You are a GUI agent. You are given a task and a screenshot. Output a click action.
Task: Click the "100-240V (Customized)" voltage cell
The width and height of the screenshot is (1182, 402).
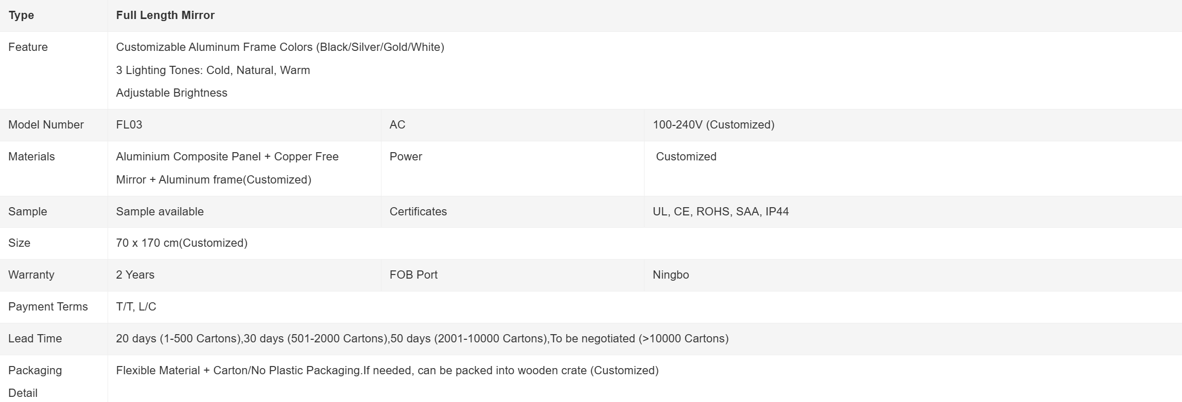713,125
